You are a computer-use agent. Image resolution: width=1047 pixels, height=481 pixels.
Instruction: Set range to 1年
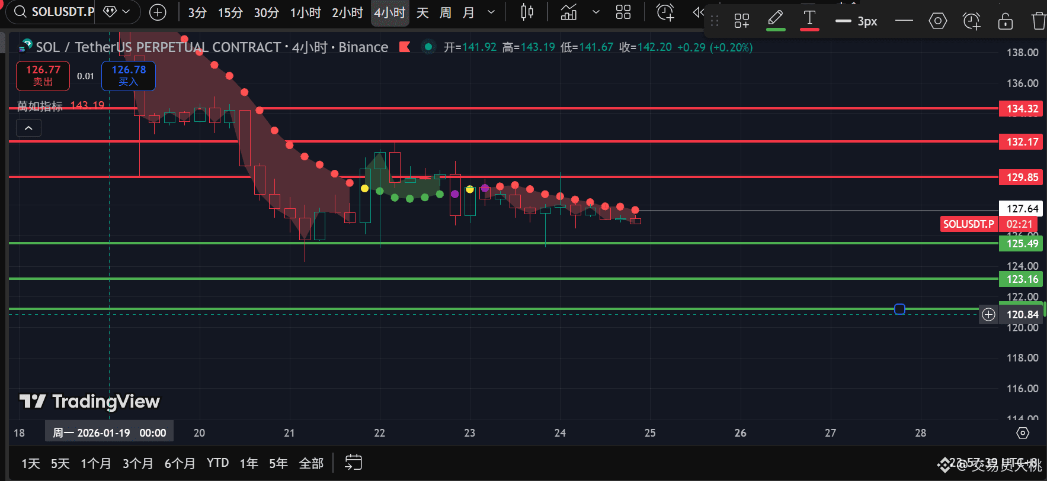249,463
